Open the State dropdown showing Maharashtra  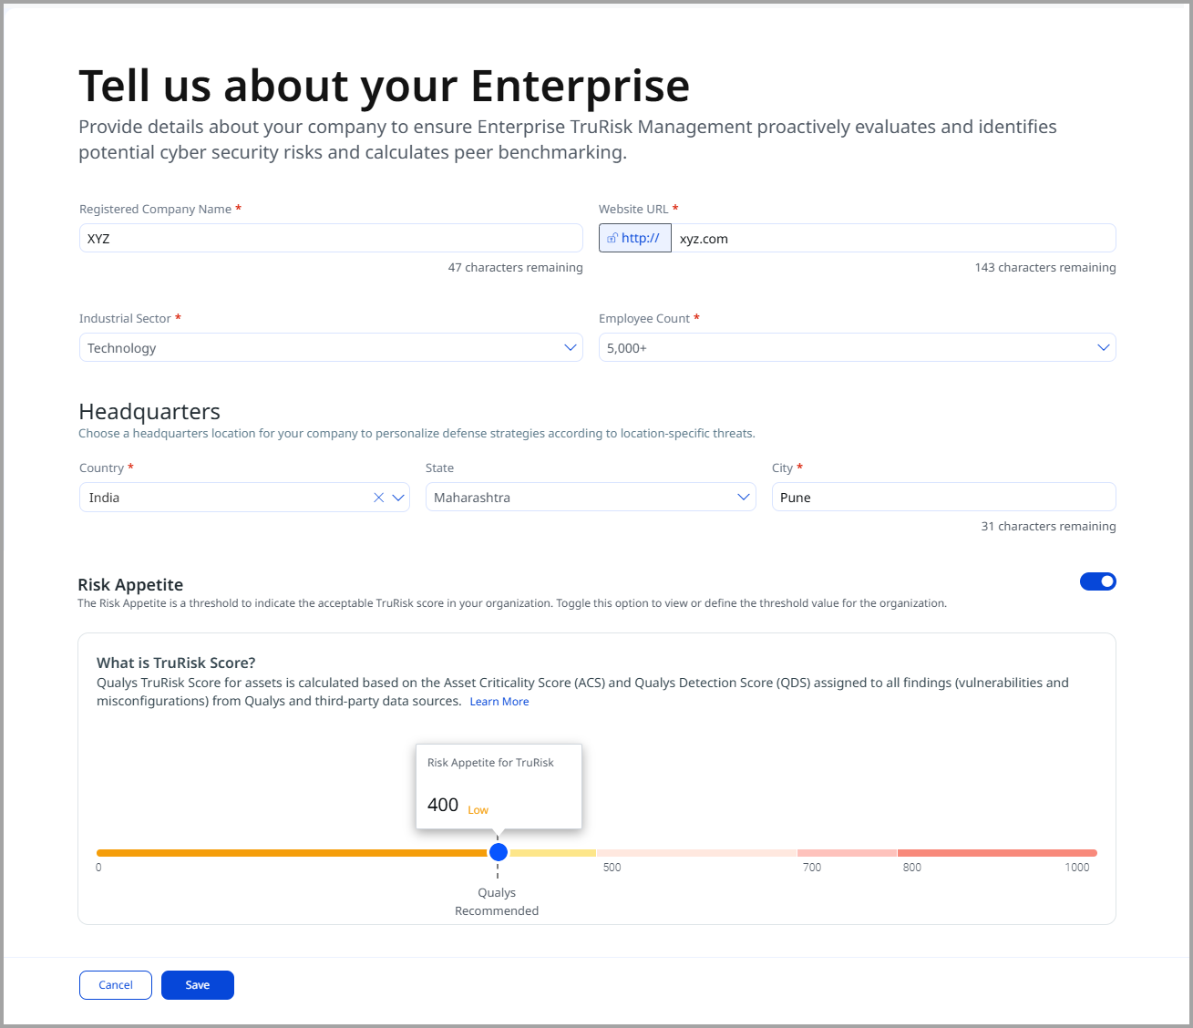[x=744, y=498]
